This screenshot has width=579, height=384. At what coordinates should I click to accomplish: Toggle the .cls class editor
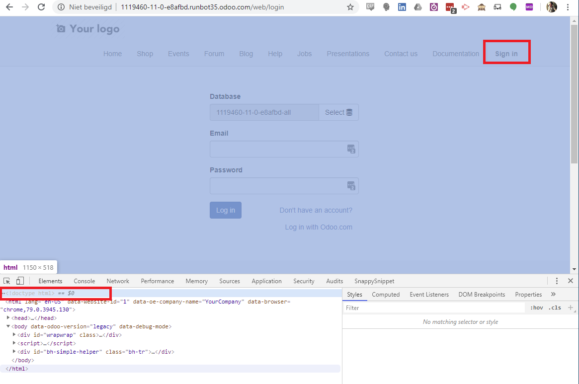tap(555, 307)
